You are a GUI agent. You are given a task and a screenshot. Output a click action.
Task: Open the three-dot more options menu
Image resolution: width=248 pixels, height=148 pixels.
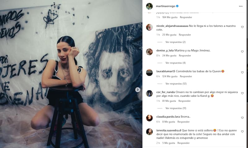241,6
